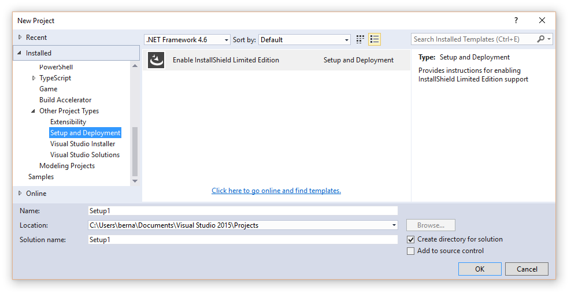The height and width of the screenshot is (297, 582).
Task: Open the Location path dropdown
Action: pos(394,225)
